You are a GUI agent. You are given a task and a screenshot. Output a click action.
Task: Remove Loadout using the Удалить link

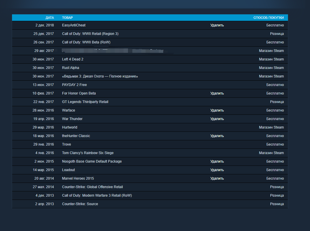tap(217, 170)
